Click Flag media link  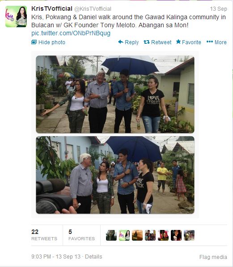point(213,257)
